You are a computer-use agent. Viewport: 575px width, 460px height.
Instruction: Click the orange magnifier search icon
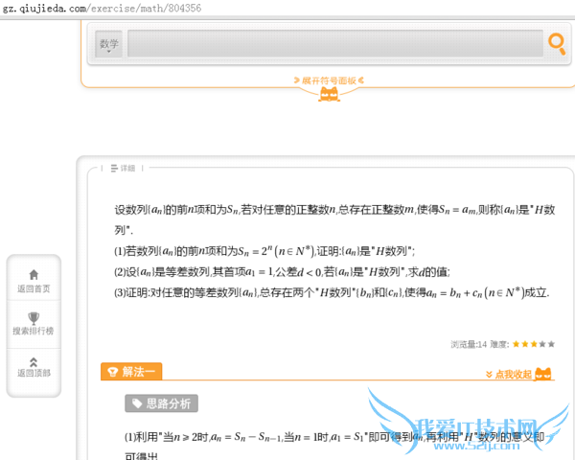pyautogui.click(x=557, y=44)
